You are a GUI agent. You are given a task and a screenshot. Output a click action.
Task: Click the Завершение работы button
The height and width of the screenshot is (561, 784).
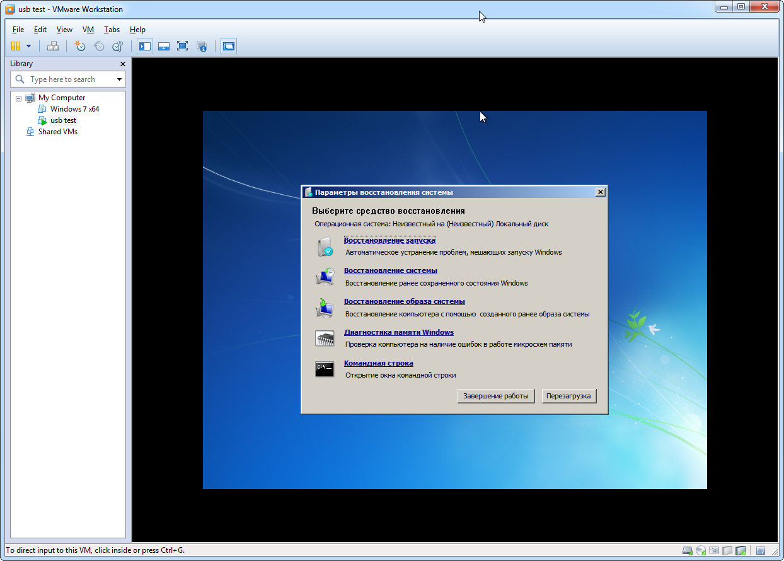pos(497,396)
